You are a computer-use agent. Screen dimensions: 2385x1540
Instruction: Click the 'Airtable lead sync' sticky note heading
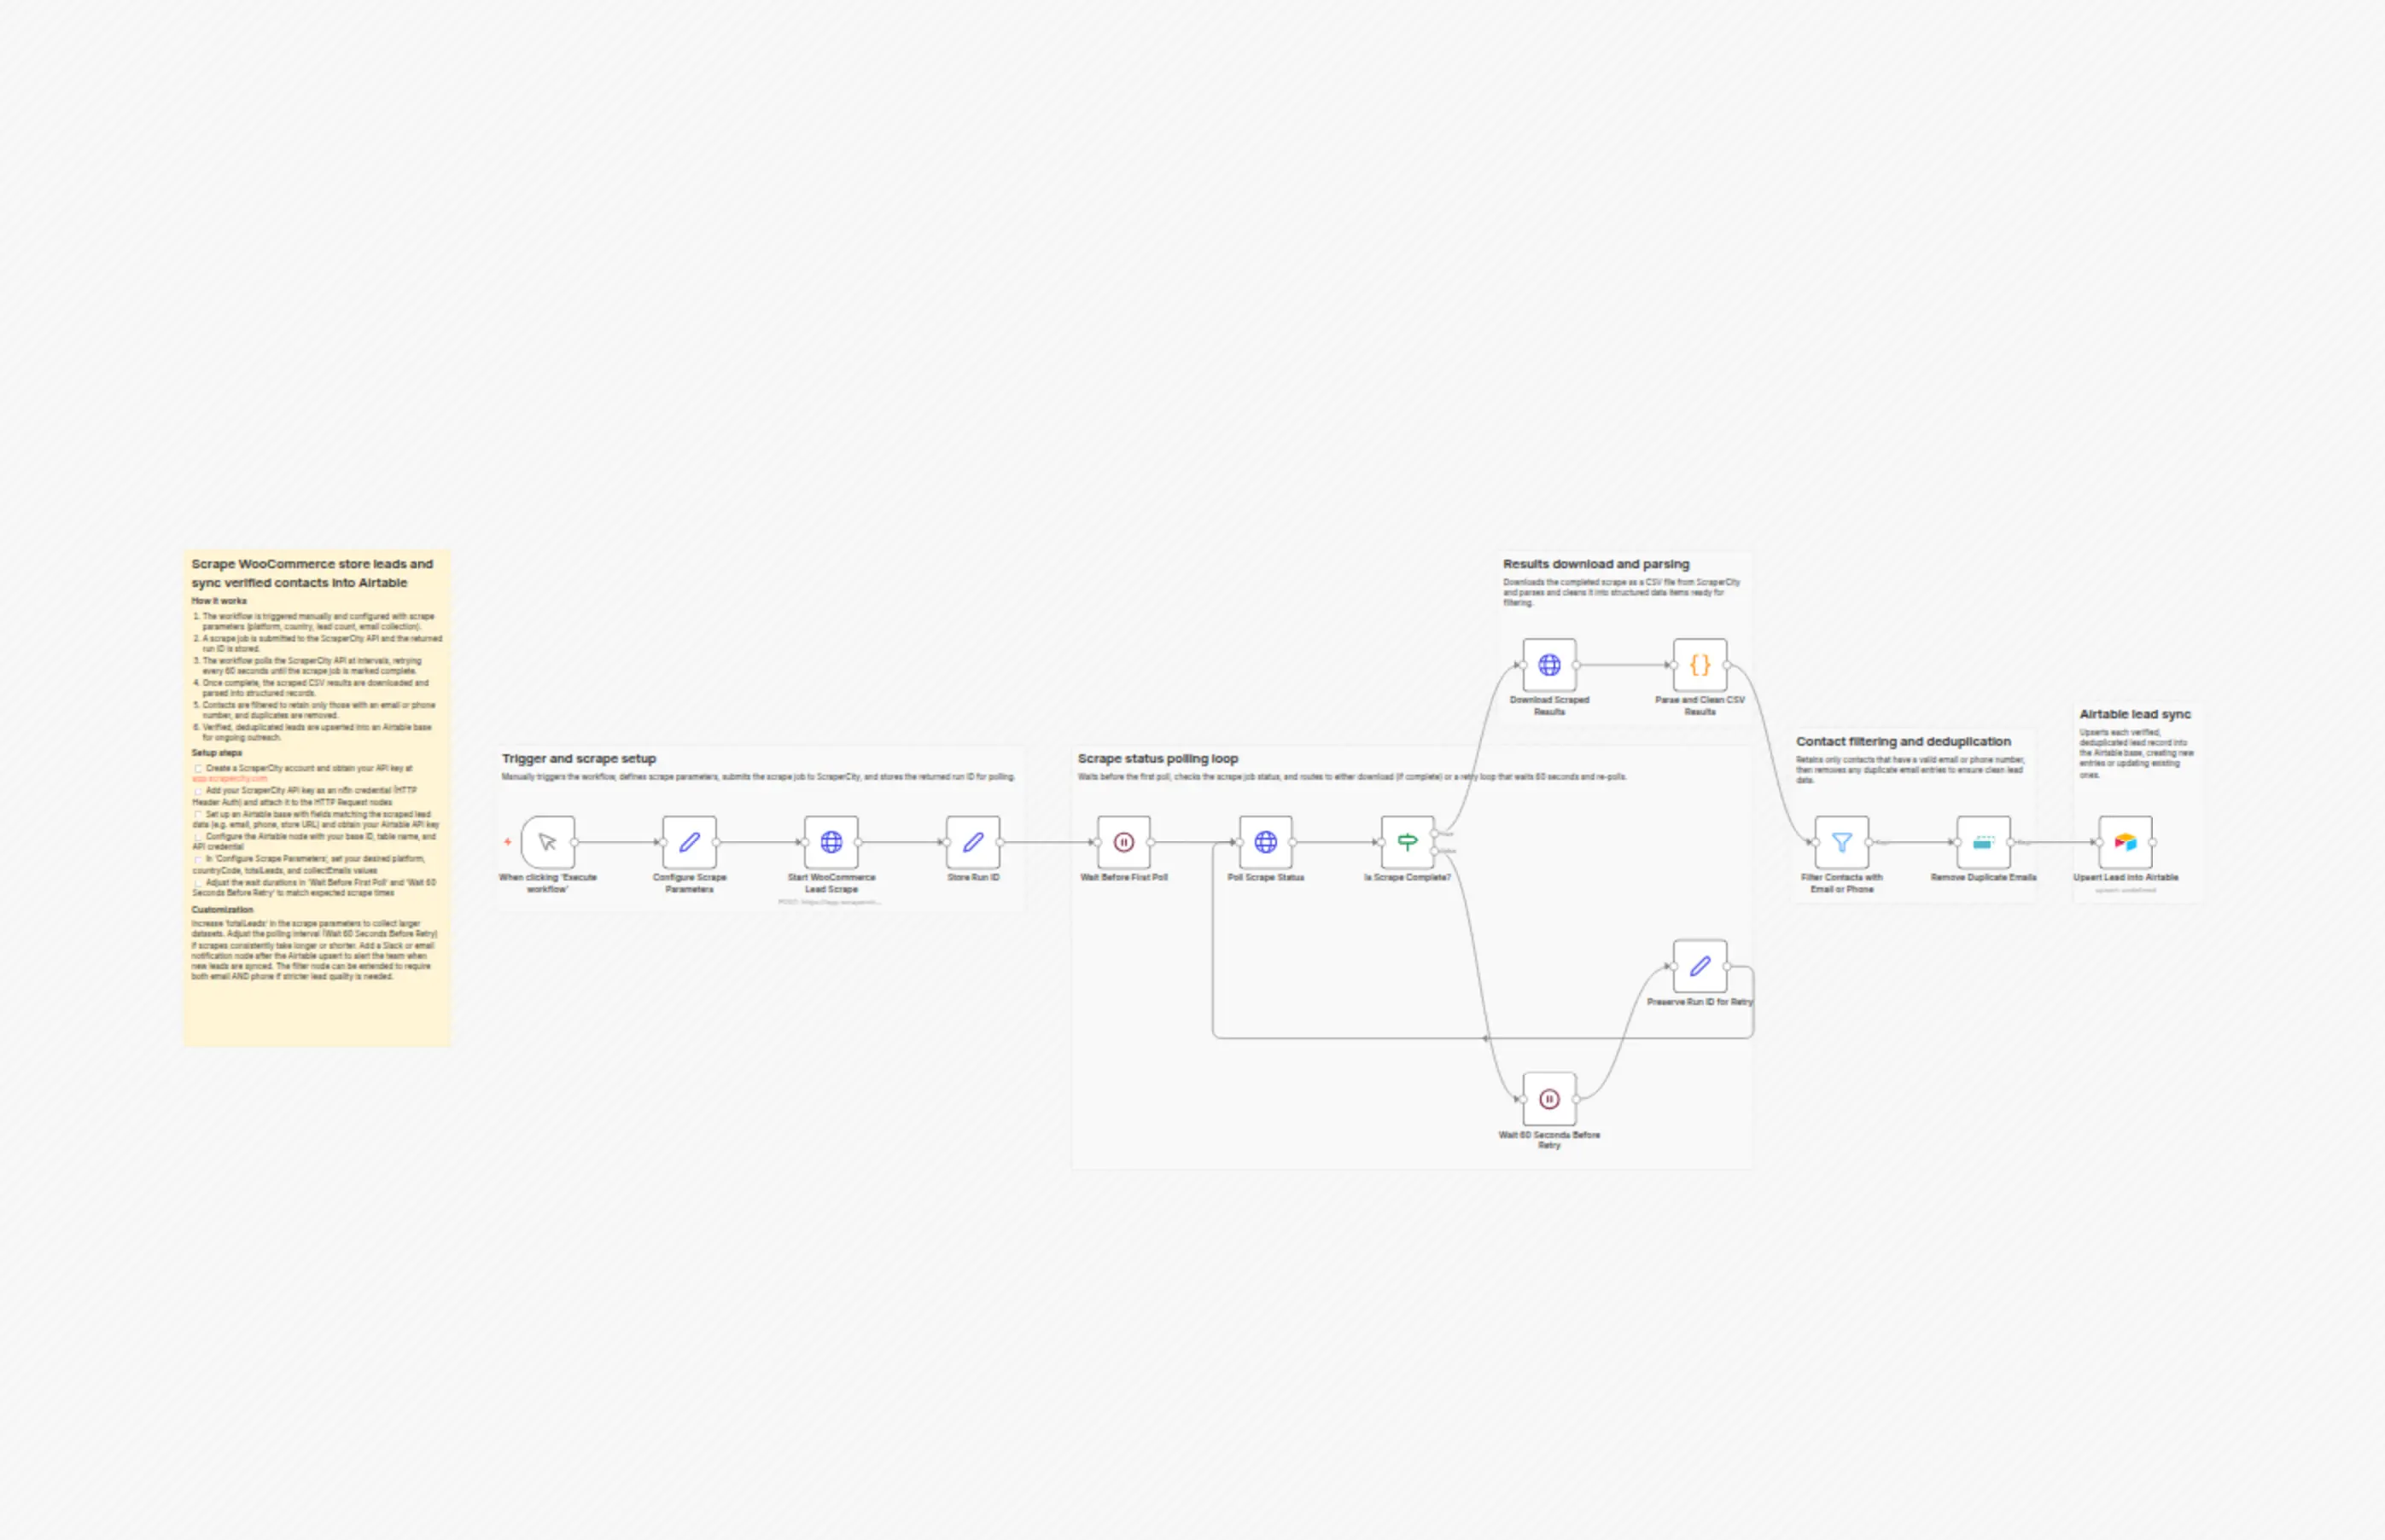[x=2135, y=714]
